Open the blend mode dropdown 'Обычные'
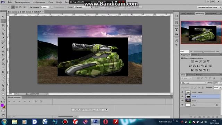The image size is (222, 125). pos(194,83)
